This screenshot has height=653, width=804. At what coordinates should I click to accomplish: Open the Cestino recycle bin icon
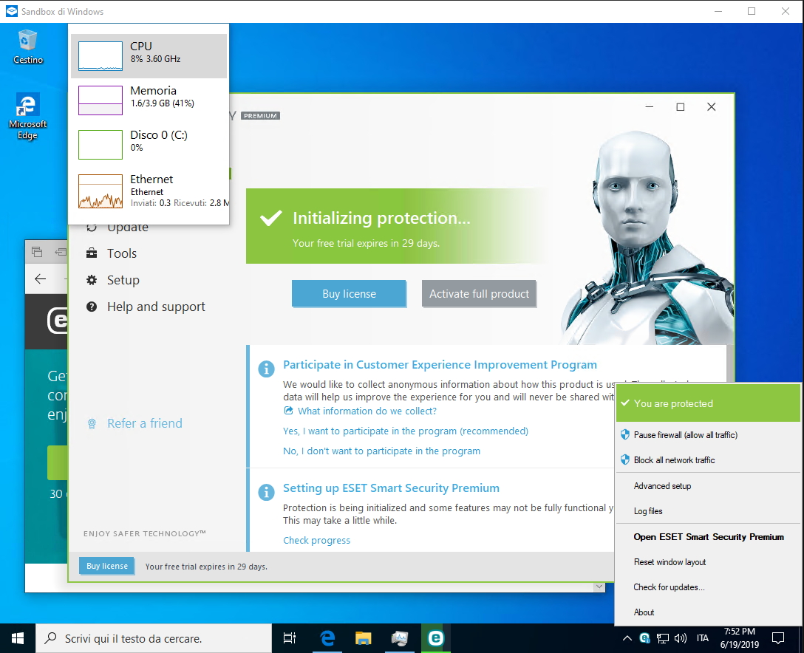pyautogui.click(x=27, y=47)
